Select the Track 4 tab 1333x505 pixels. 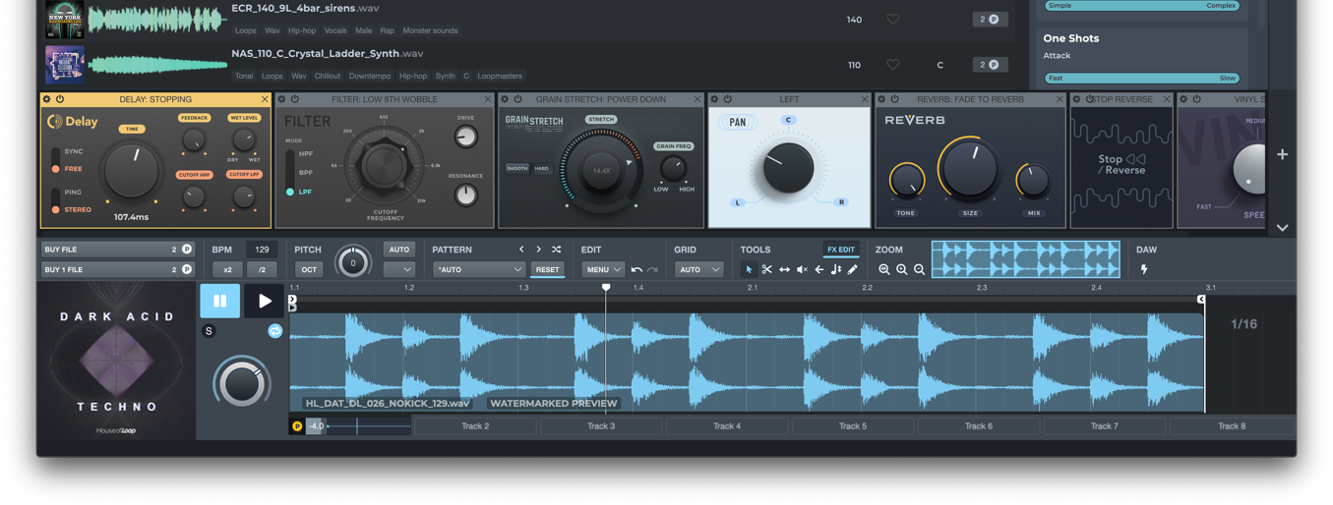point(727,426)
